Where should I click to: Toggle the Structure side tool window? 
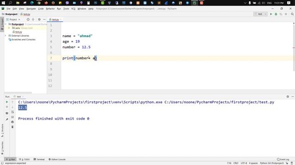(x=2, y=130)
